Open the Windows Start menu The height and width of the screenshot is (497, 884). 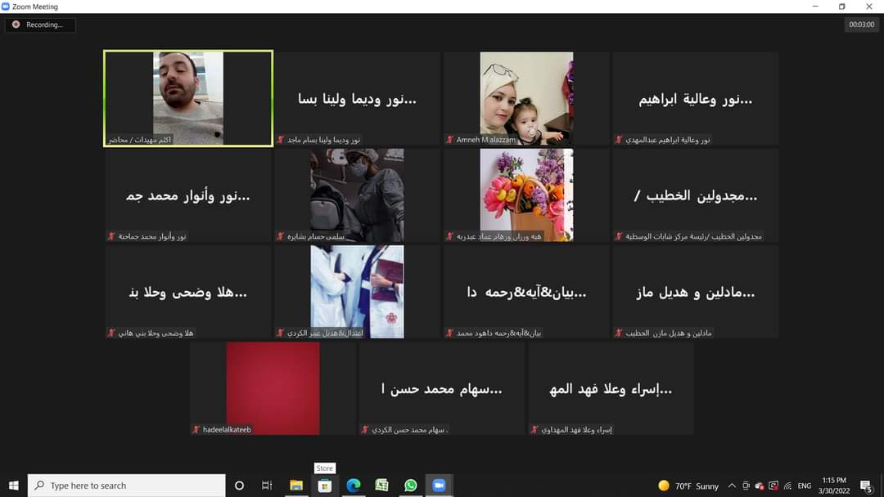(13, 486)
